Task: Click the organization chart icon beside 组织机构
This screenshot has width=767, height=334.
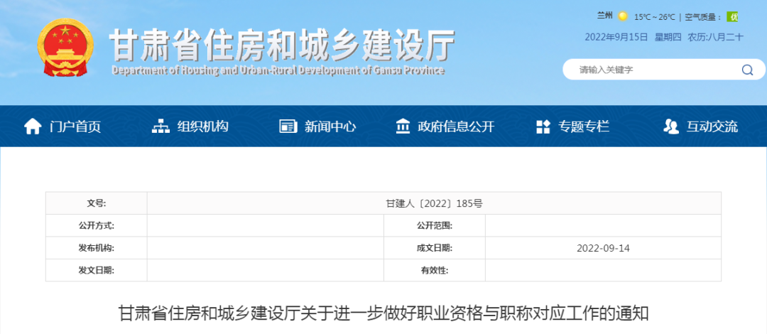Action: tap(161, 126)
